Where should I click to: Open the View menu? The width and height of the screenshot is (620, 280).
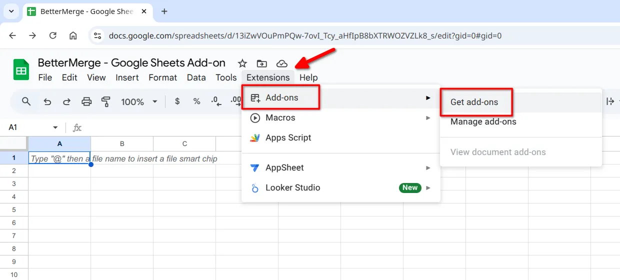pyautogui.click(x=96, y=77)
